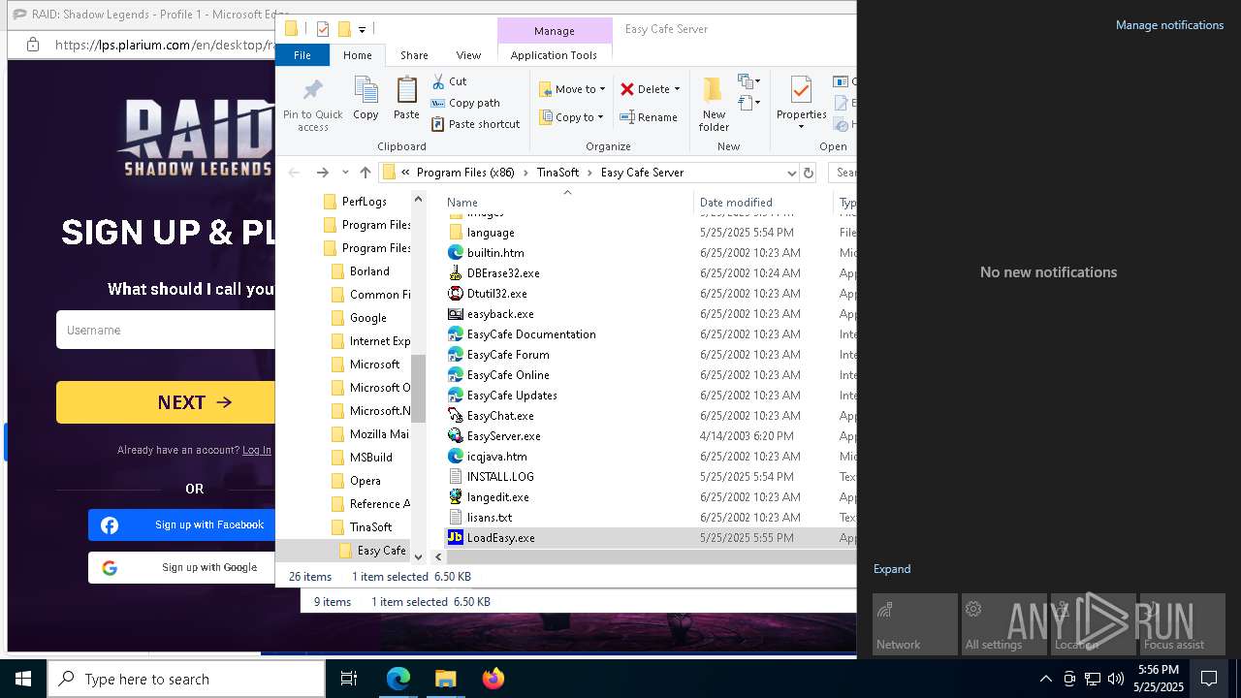Click the Paste ribbon icon
Image resolution: width=1241 pixels, height=698 pixels.
[406, 98]
